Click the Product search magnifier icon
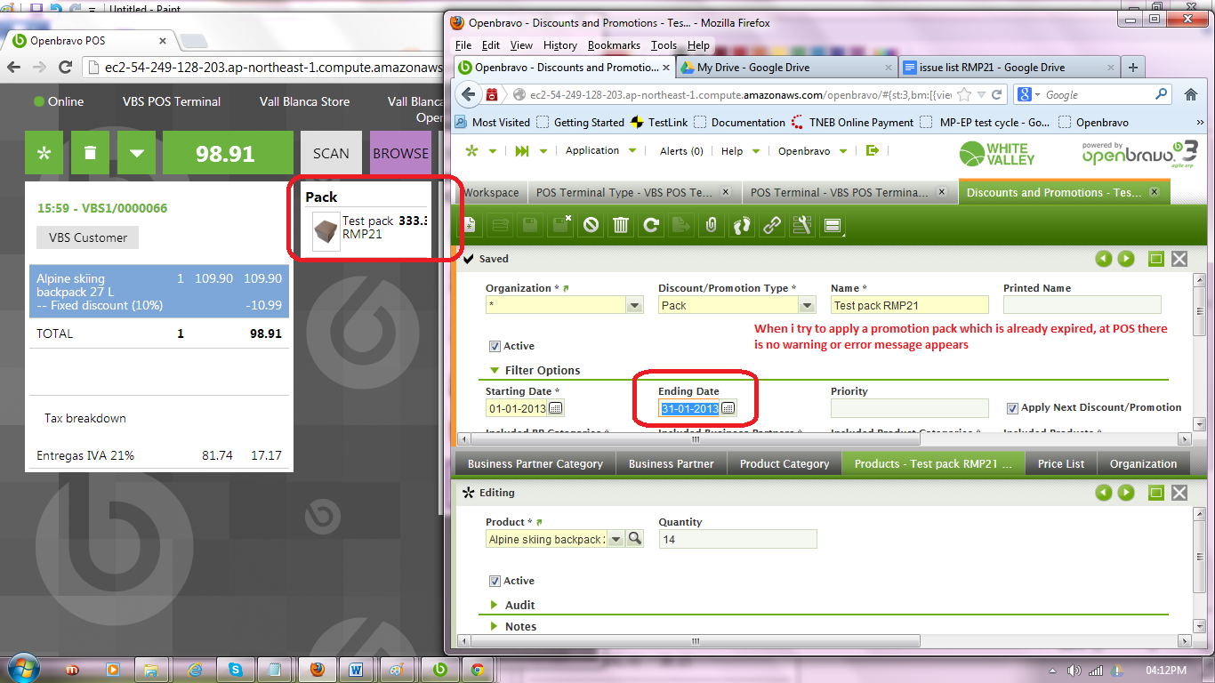1215x683 pixels. point(635,539)
